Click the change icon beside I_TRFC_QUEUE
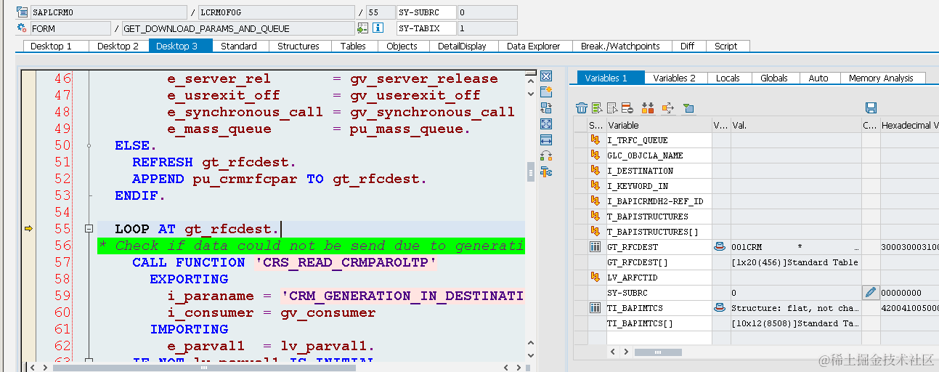The image size is (939, 372). (x=595, y=140)
